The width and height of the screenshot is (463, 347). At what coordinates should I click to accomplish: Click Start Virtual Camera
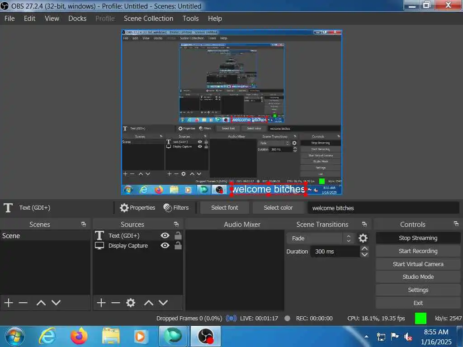(418, 264)
